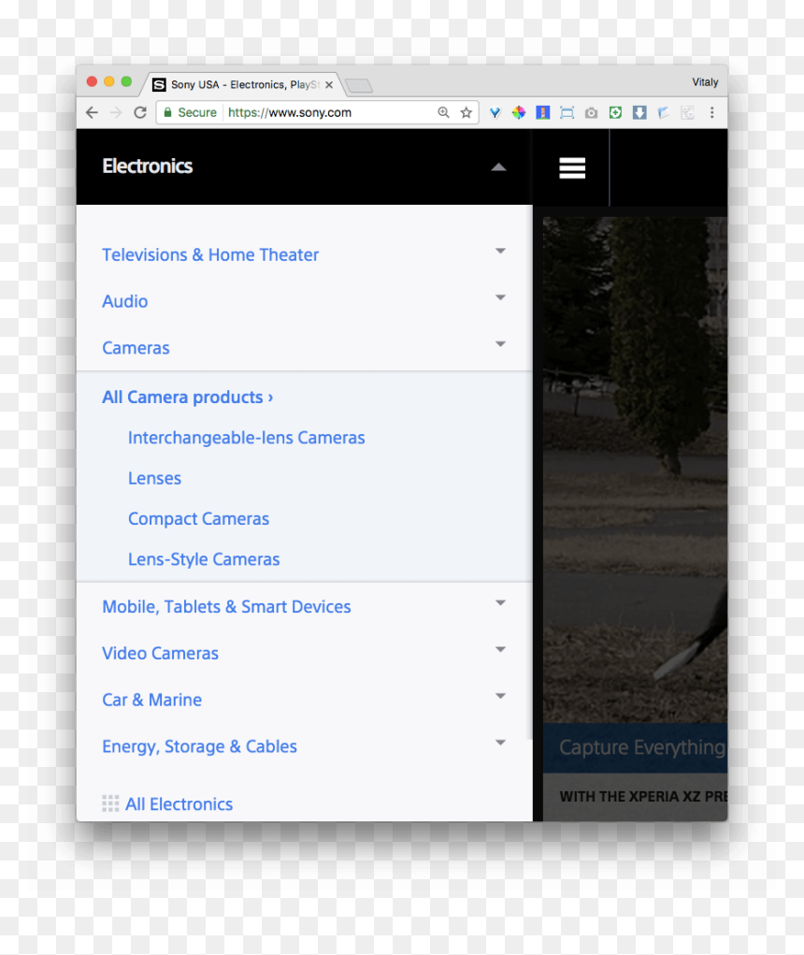This screenshot has width=804, height=955.
Task: Open the Chrome three-dot menu
Action: tap(711, 112)
